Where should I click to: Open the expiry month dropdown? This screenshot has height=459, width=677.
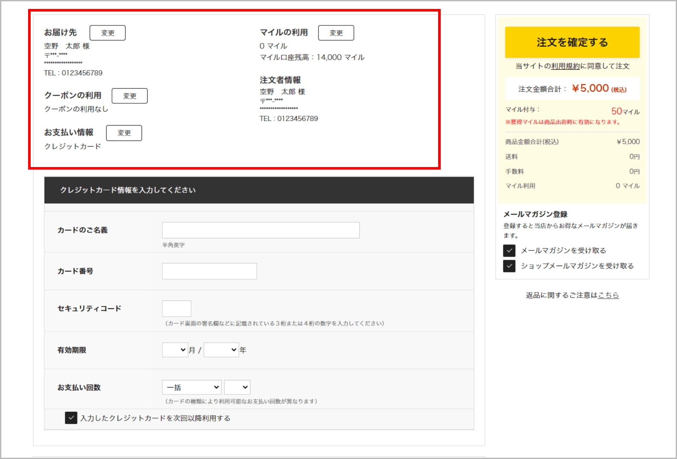click(175, 350)
